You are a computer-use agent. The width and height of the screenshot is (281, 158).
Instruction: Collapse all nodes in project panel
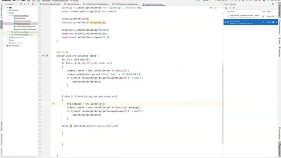click(x=28, y=4)
